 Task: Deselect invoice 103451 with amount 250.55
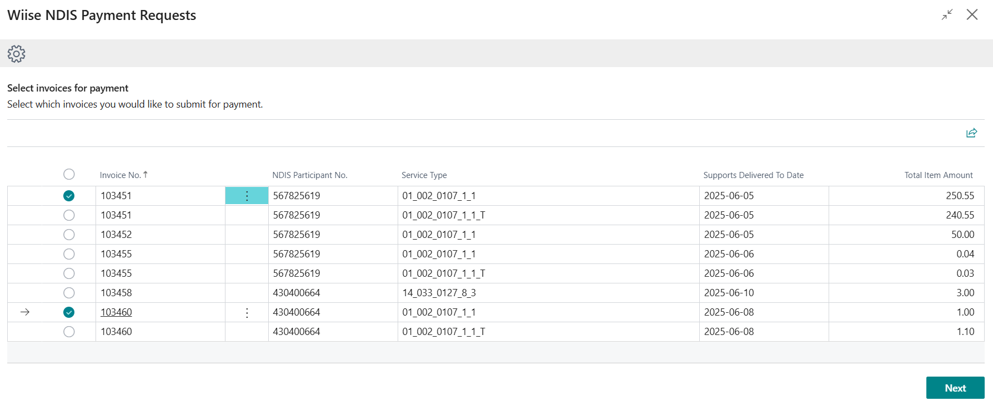click(x=69, y=196)
